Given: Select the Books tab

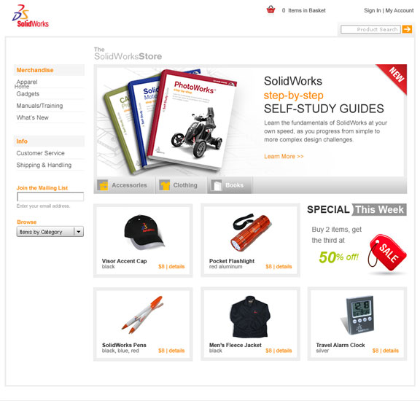Looking at the screenshot, I should (x=229, y=185).
